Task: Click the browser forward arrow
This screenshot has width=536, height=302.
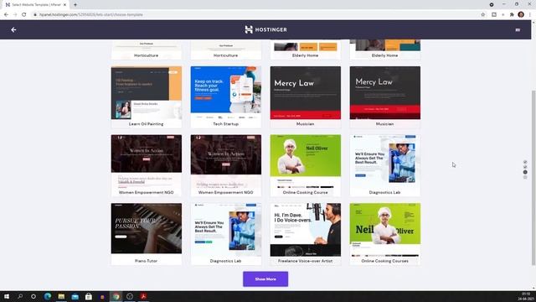Action: 15,15
